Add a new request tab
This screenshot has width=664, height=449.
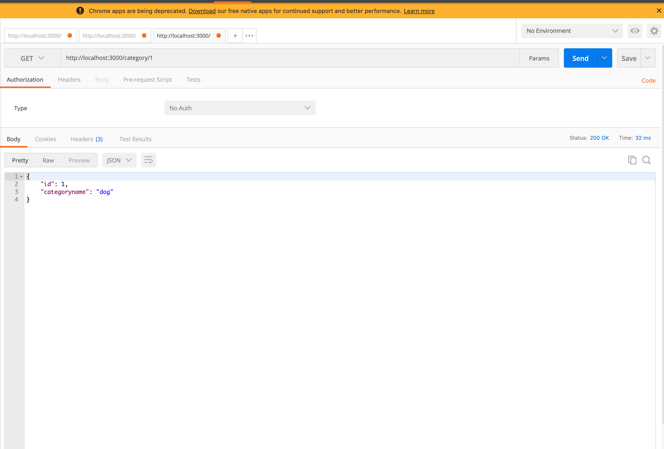click(x=235, y=36)
